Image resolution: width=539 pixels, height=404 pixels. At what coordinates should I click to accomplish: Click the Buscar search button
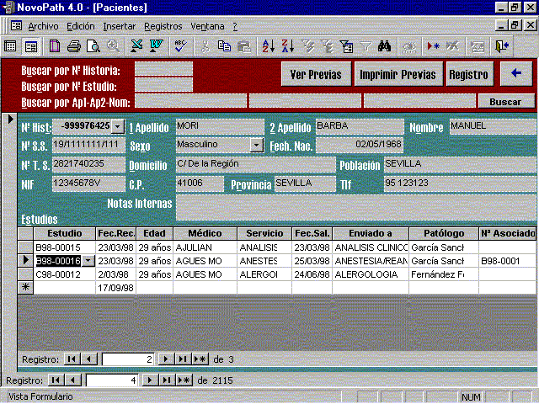pos(505,101)
